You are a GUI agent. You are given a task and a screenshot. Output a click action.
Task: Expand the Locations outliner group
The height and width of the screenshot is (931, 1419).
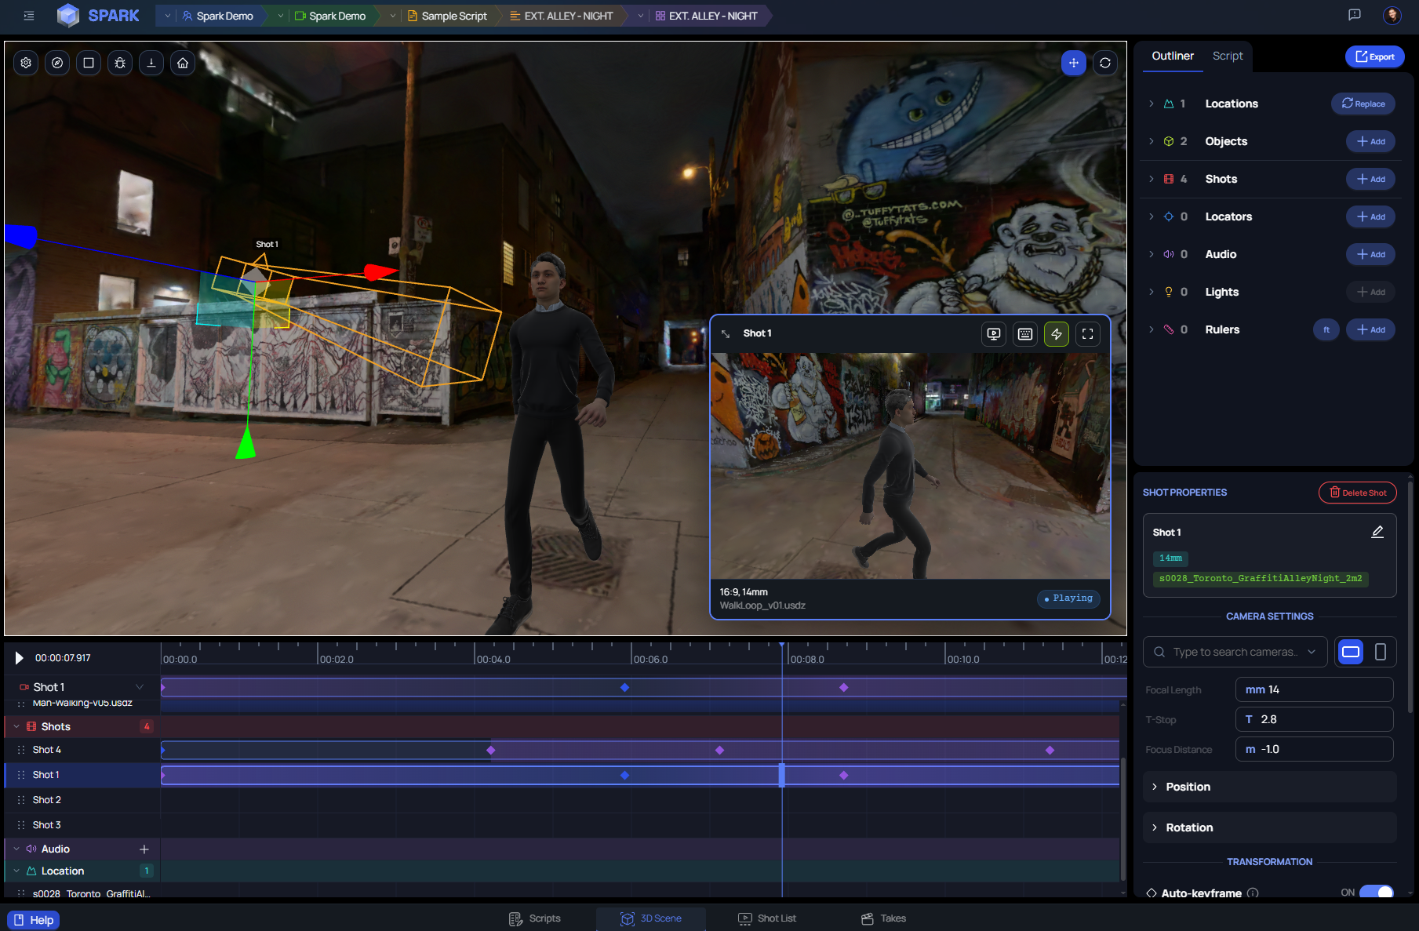point(1152,104)
